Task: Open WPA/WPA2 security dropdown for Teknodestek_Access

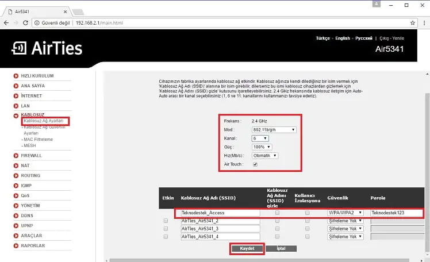Action: coord(345,213)
